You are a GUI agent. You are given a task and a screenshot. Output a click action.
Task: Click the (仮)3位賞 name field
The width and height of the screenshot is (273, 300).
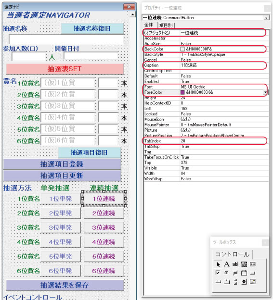click(68, 106)
